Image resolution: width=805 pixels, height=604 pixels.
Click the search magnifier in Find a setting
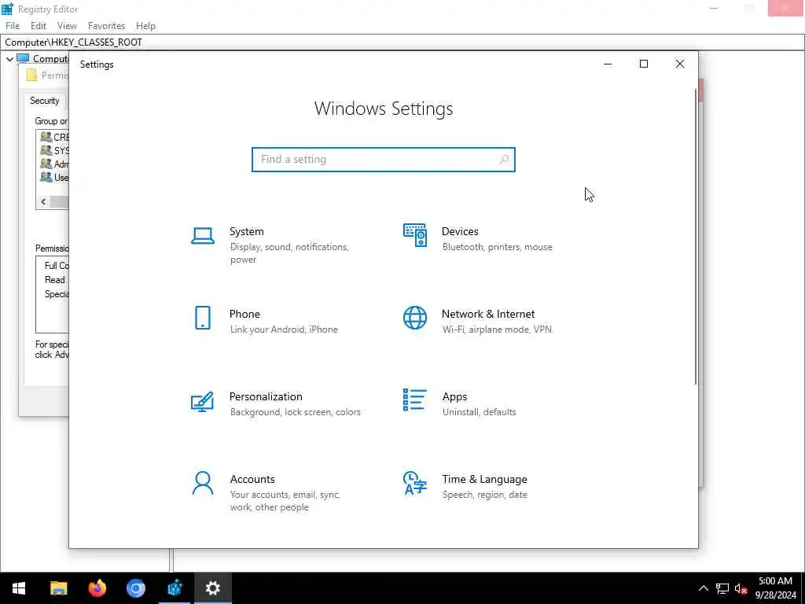(504, 159)
